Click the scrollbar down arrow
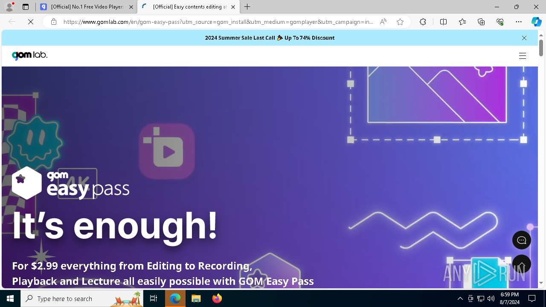Viewport: 546px width, 307px height. (x=541, y=283)
